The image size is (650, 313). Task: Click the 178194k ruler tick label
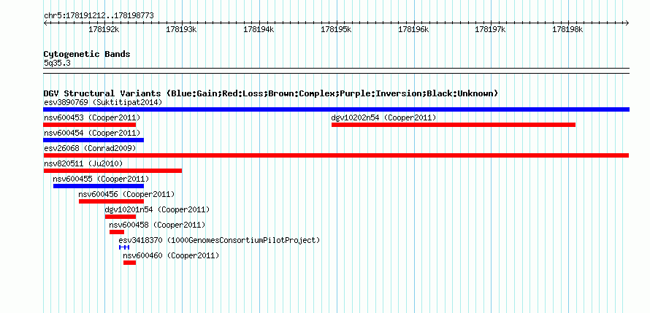(x=259, y=30)
